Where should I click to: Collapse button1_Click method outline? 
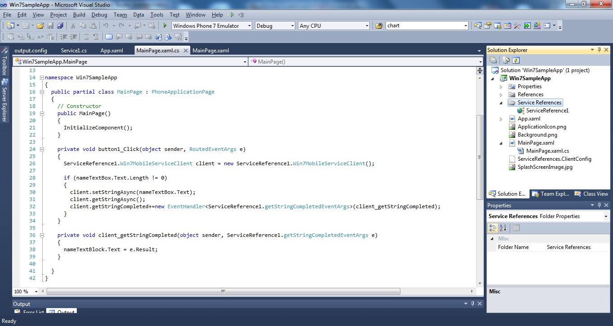click(x=41, y=149)
